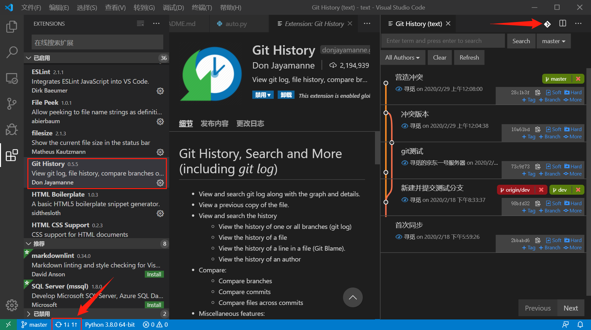View commit details of 营造冲突 via eye icon

(399, 89)
